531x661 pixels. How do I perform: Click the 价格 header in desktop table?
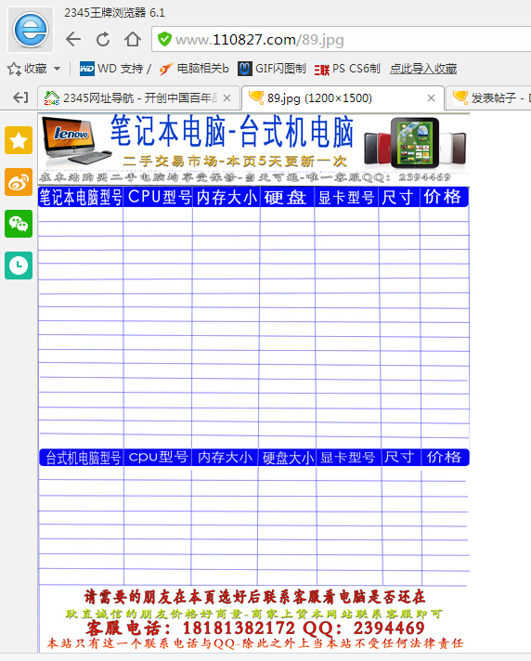click(444, 457)
